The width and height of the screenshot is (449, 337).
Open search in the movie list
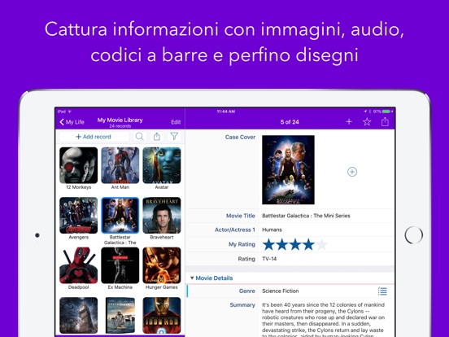[x=139, y=137]
